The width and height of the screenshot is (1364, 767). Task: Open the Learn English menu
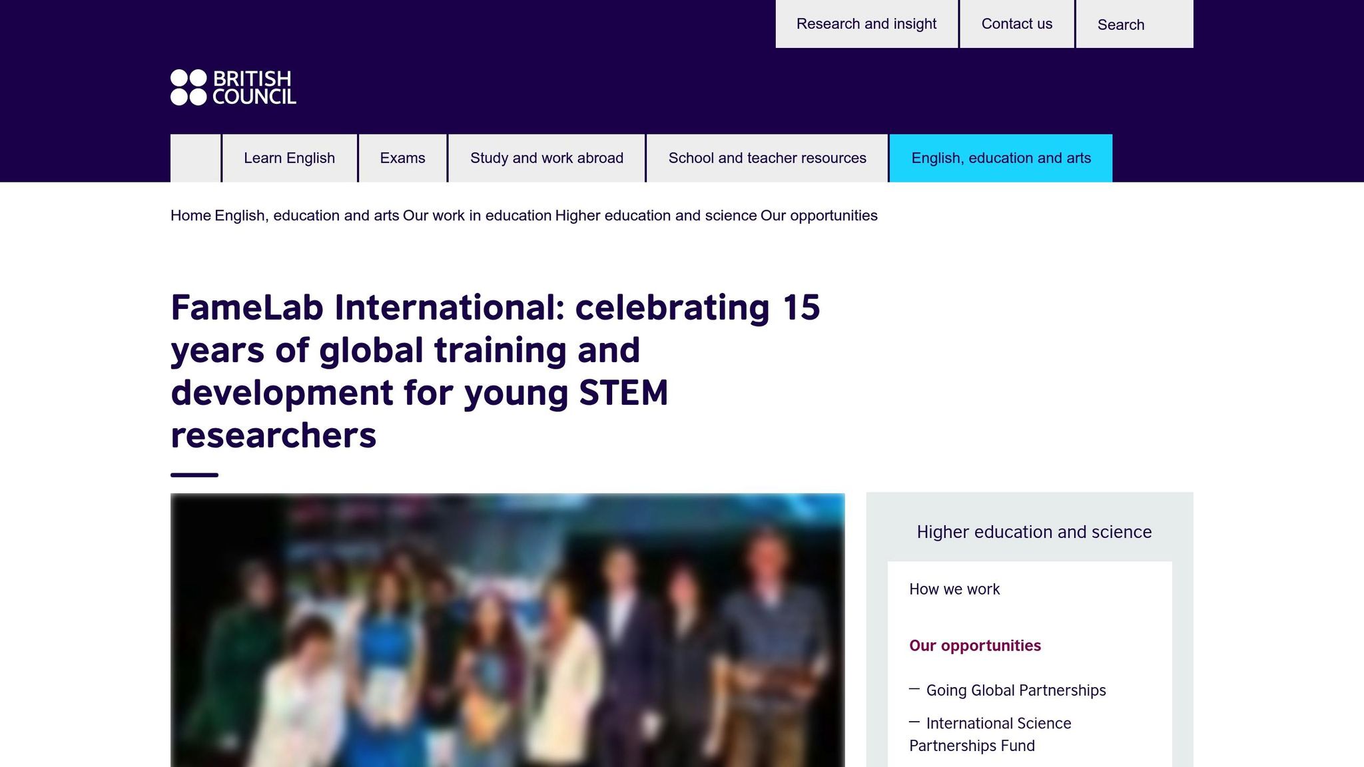coord(289,158)
